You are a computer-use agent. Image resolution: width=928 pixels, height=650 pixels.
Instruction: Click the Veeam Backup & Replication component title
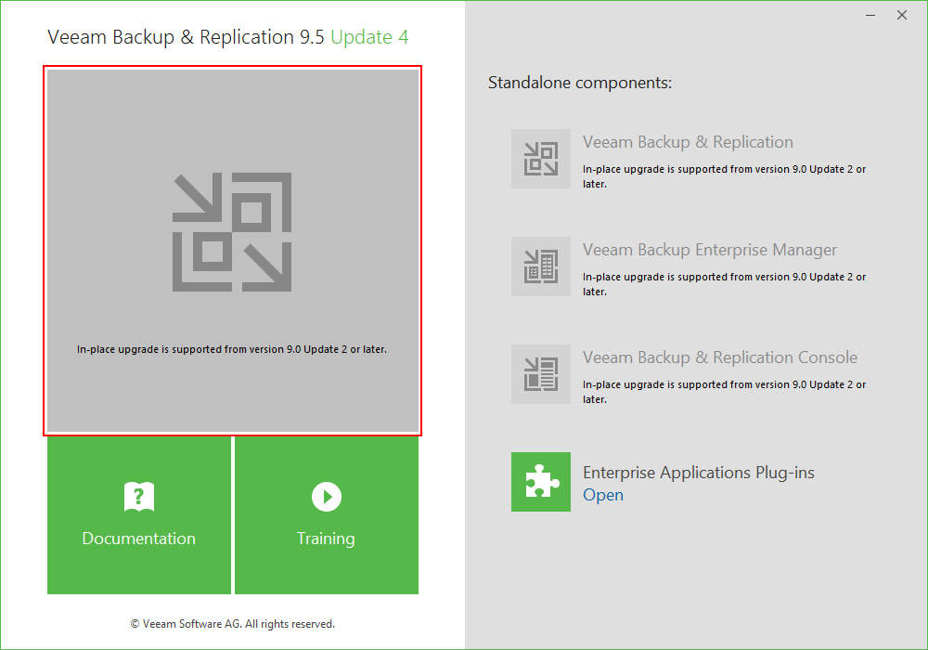coord(688,142)
